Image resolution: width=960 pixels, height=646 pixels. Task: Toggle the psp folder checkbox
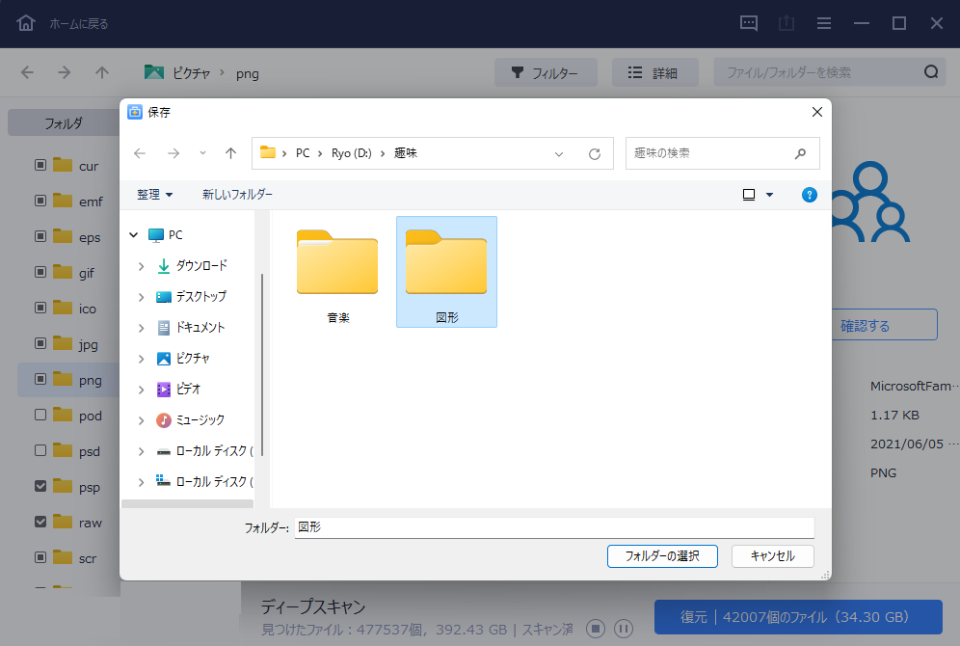click(40, 487)
